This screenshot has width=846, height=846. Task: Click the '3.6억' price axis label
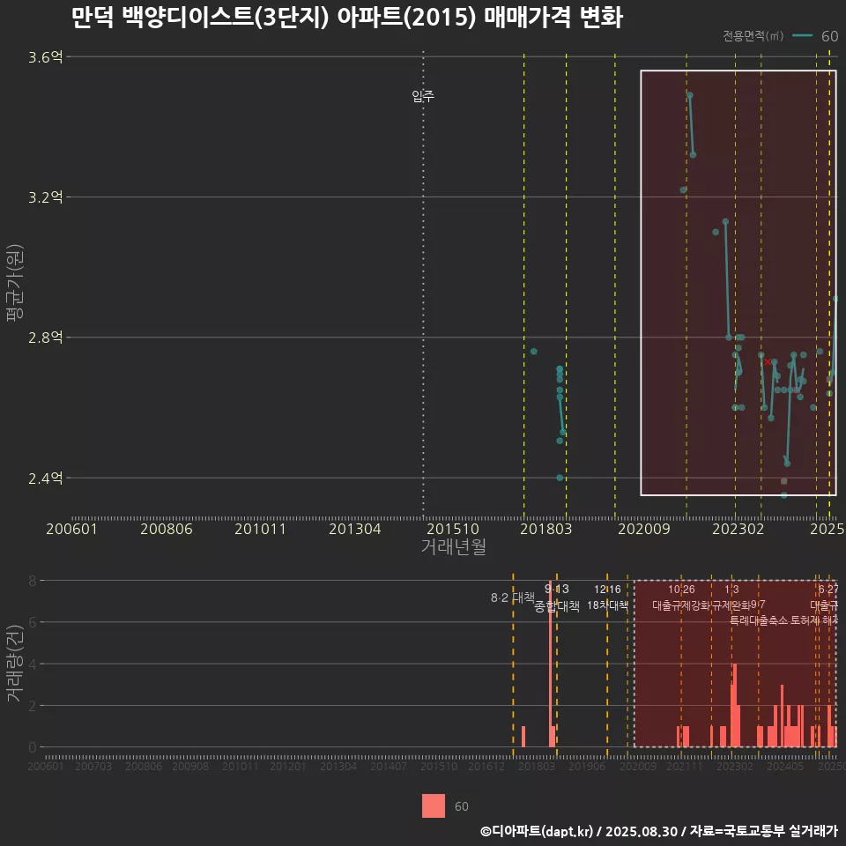coord(45,57)
